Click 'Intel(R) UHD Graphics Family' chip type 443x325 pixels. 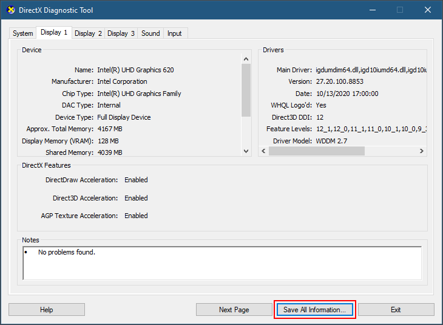pos(139,94)
